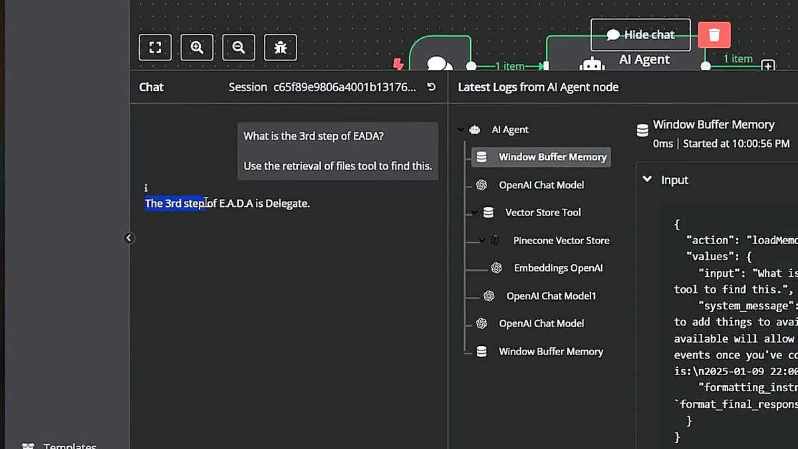Zoom out on the workflow canvas

239,47
